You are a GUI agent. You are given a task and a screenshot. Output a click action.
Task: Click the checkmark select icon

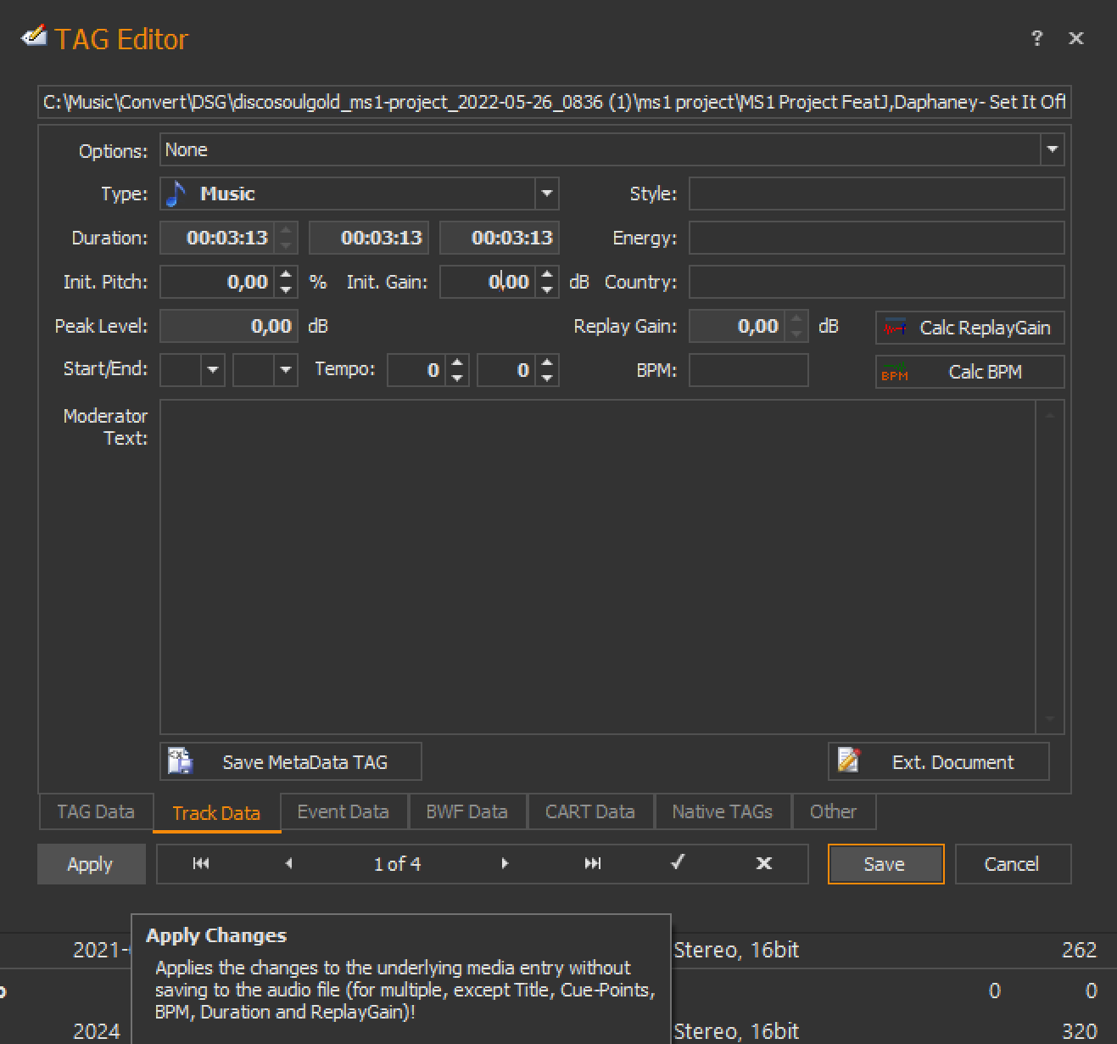tap(677, 863)
